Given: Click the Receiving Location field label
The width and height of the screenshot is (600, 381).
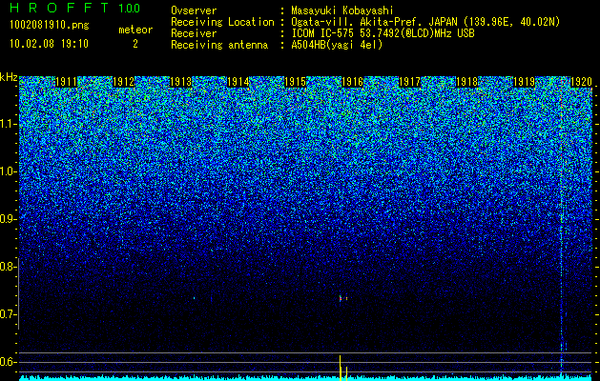Looking at the screenshot, I should 222,22.
